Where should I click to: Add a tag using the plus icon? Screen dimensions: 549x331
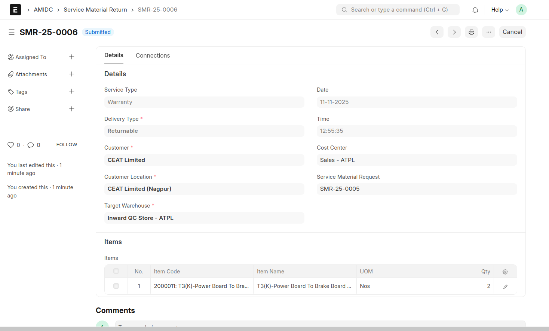click(71, 92)
